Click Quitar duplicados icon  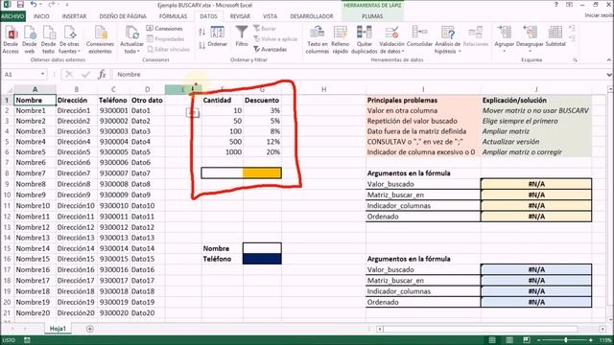365,40
